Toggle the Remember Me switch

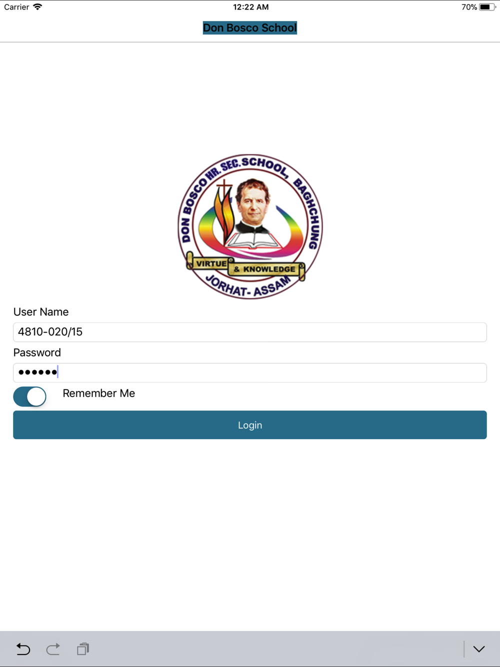pos(30,396)
